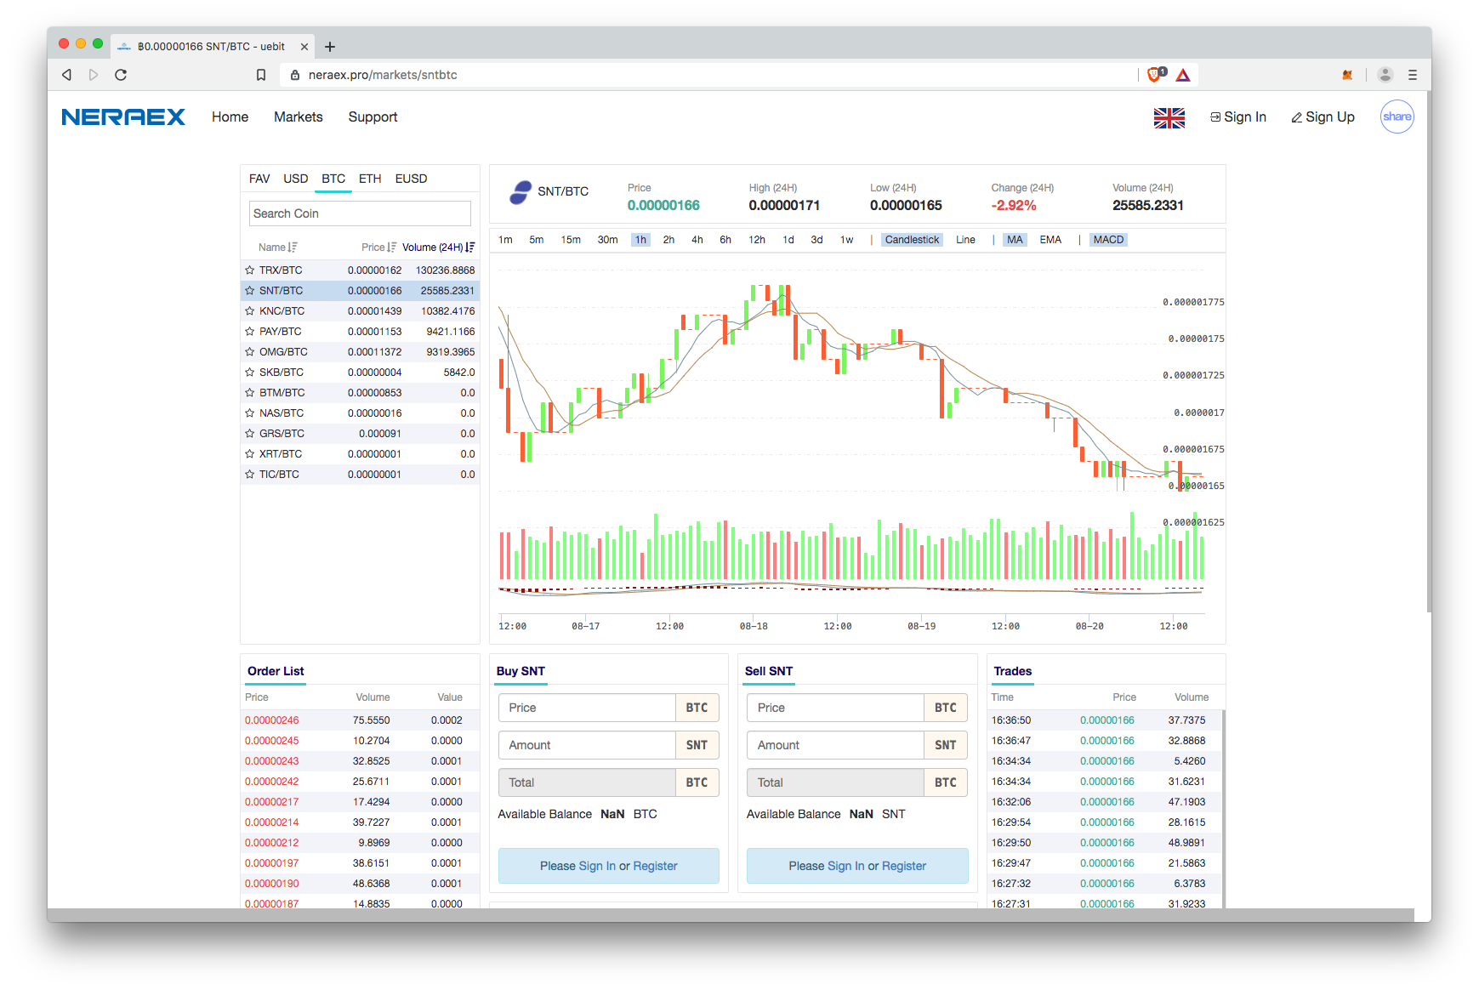Toggle the EMA indicator
The image size is (1479, 990).
pos(1050,240)
